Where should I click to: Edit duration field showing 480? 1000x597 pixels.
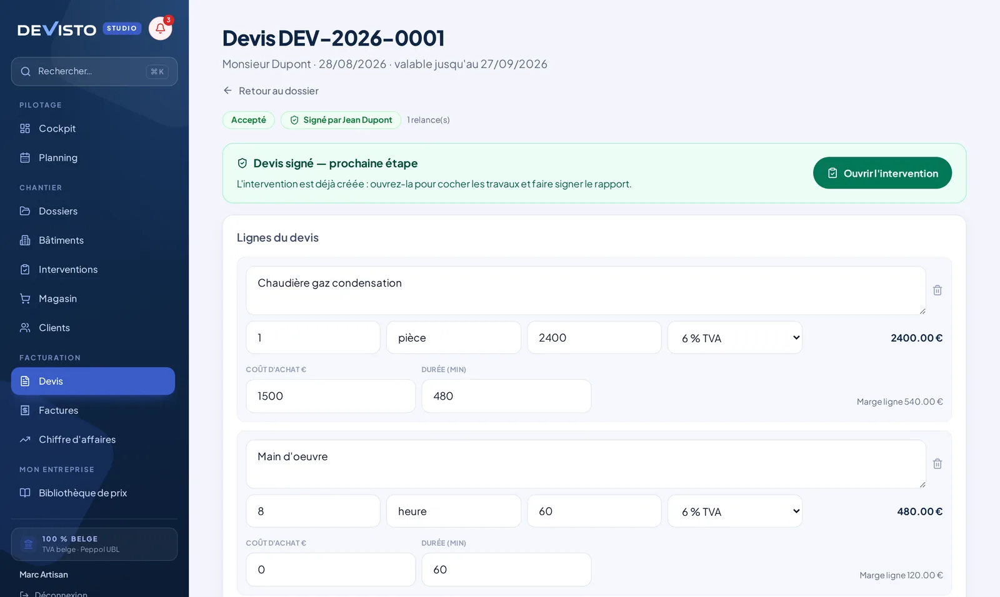click(x=506, y=396)
